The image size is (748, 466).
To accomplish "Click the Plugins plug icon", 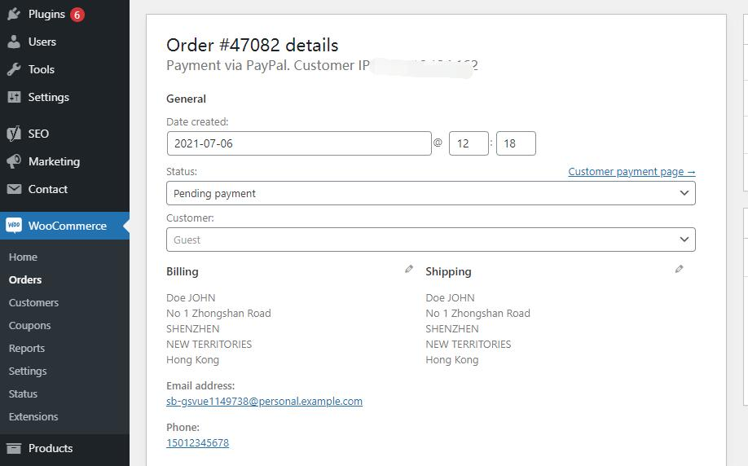I will (14, 15).
